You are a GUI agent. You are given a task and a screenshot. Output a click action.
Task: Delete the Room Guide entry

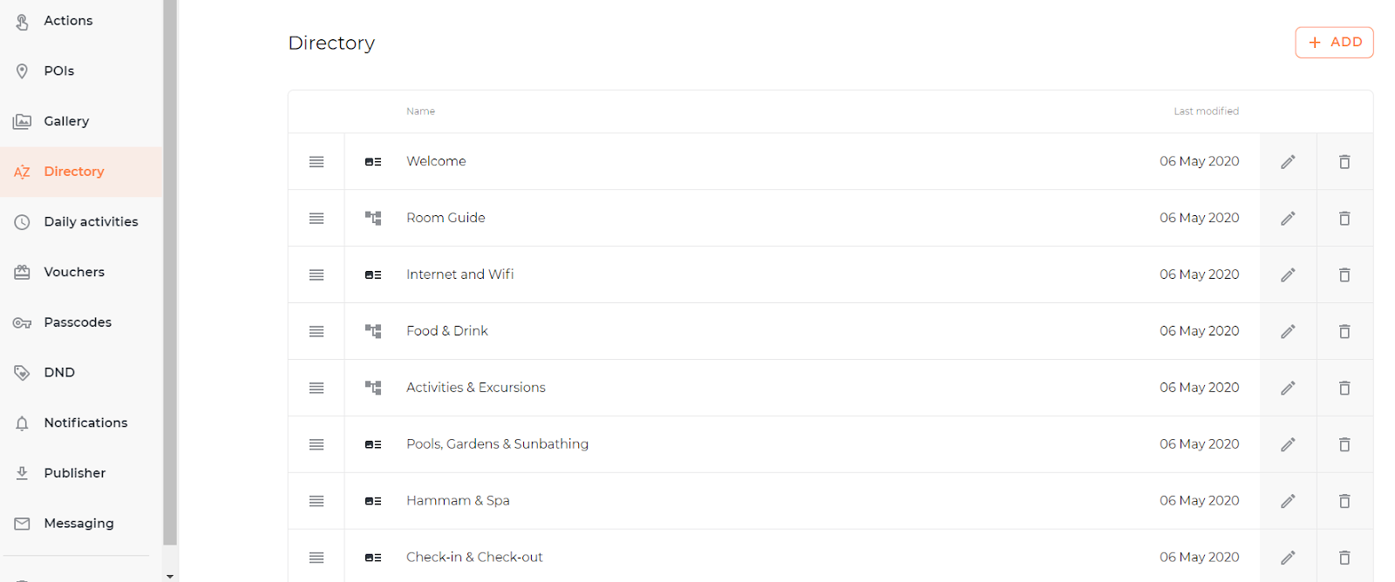1344,219
